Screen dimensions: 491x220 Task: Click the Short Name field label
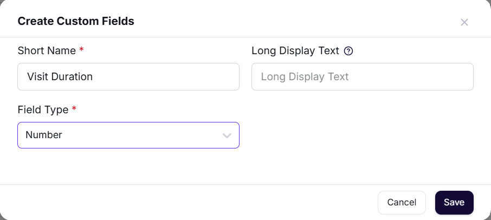(x=47, y=51)
